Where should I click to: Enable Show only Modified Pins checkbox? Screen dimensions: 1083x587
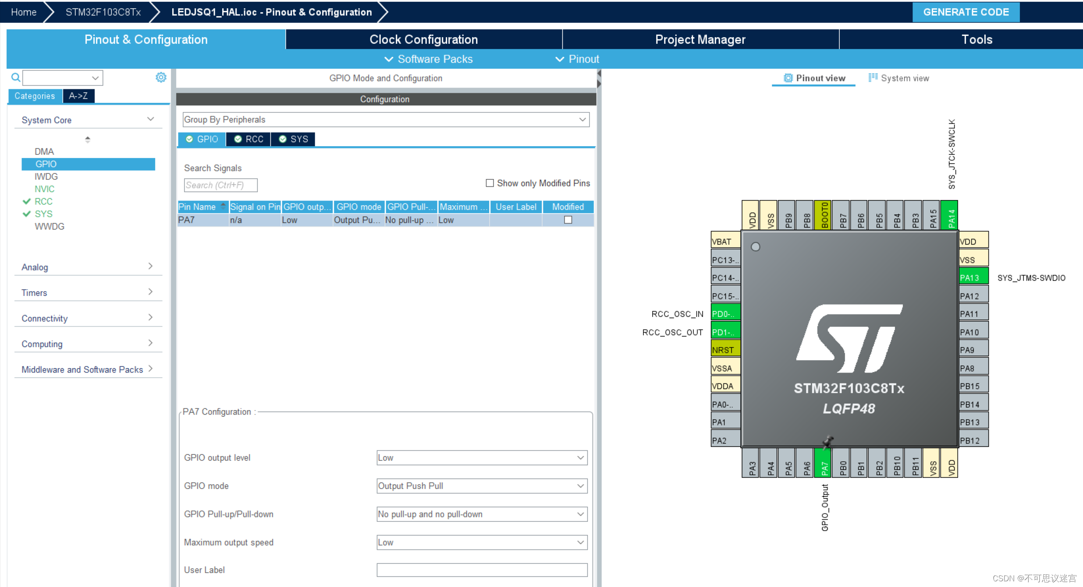click(490, 183)
